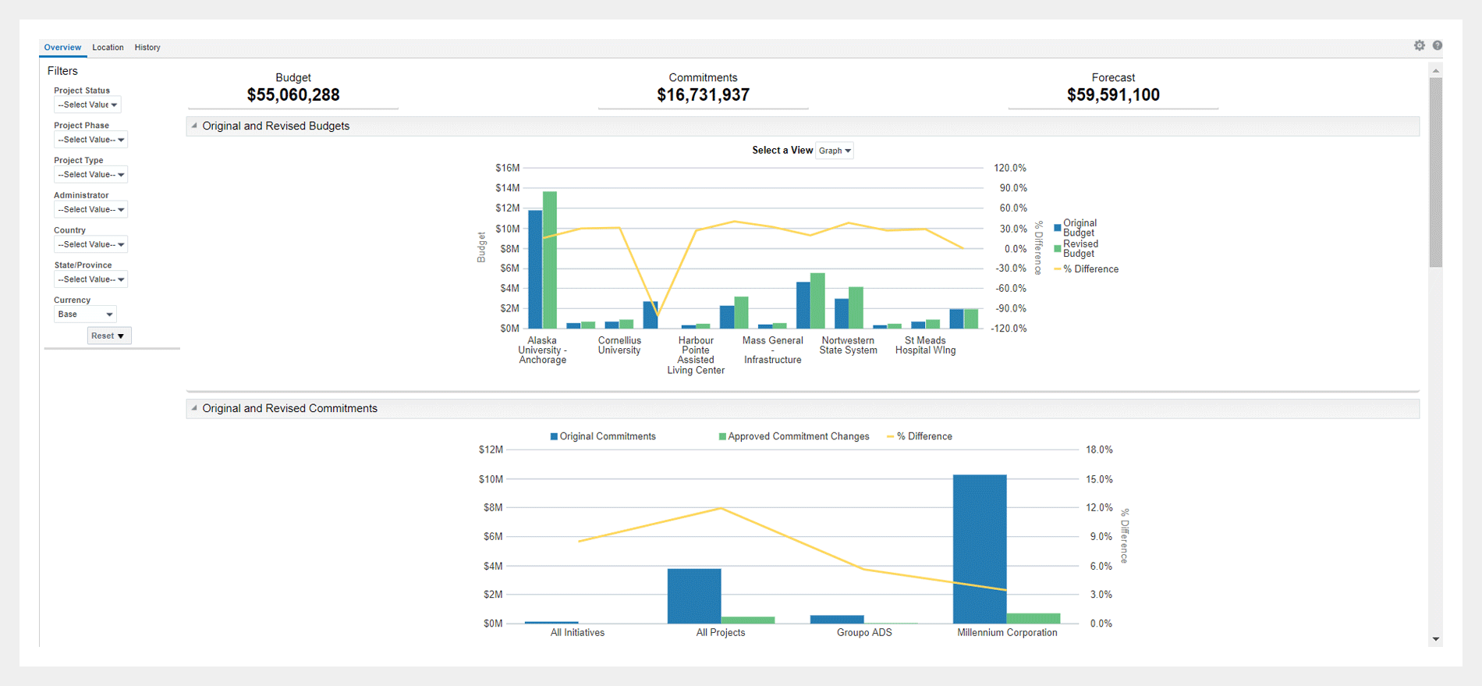
Task: Click the vertical scrollbar thumb
Action: [1435, 172]
